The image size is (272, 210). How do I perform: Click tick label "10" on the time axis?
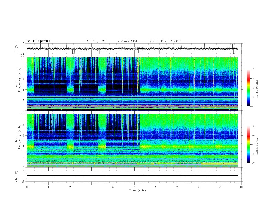pyautogui.click(x=241, y=187)
